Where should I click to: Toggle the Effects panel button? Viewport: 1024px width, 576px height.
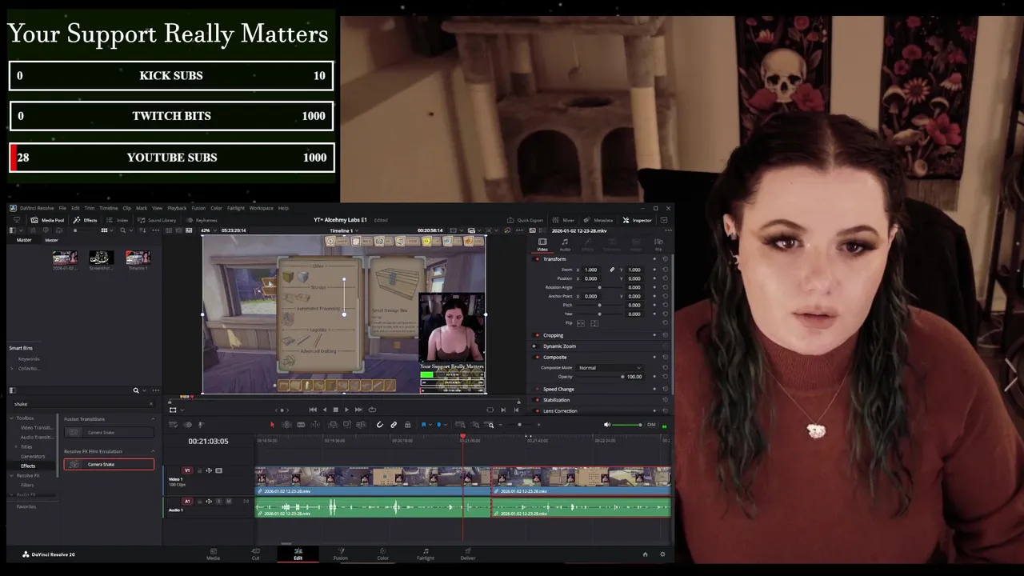[85, 220]
